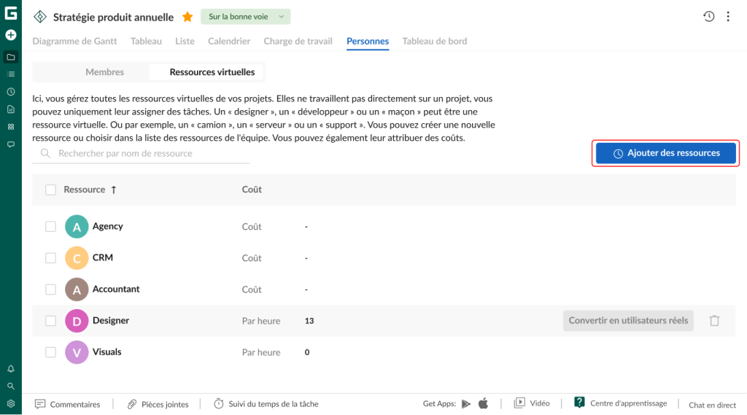Open the projects folder sidebar icon
Viewport: 747px width, 415px height.
[x=10, y=57]
